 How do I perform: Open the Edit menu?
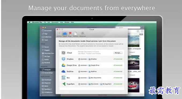[49, 22]
